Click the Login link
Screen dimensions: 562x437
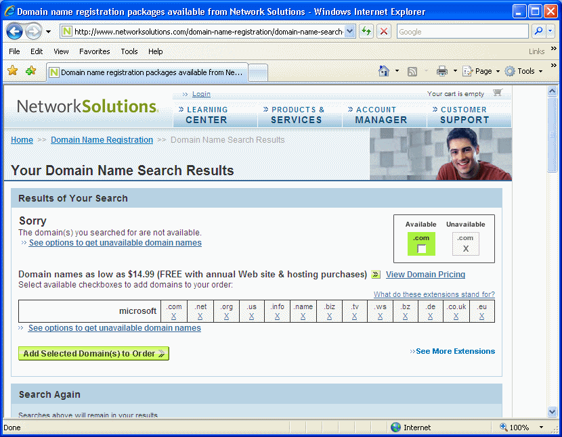pyautogui.click(x=201, y=94)
